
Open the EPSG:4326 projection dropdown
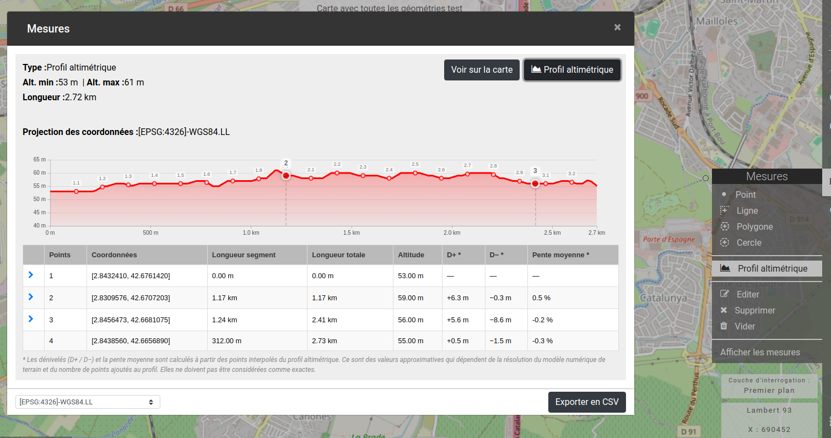[88, 402]
